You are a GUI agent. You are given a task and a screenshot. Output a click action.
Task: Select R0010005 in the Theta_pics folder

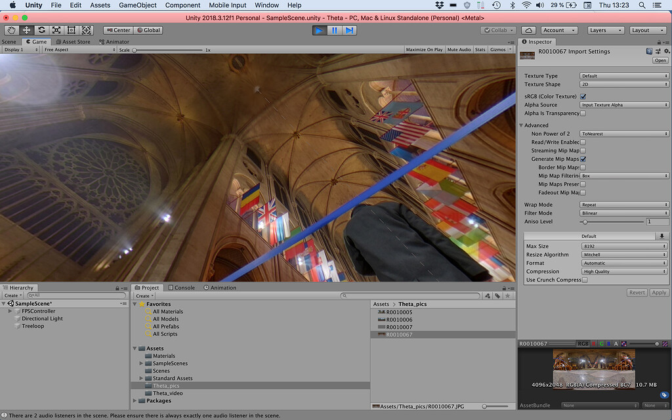click(x=400, y=311)
